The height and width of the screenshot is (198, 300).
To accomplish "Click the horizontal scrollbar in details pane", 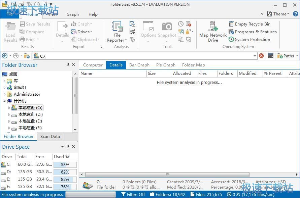I will click(x=167, y=175).
